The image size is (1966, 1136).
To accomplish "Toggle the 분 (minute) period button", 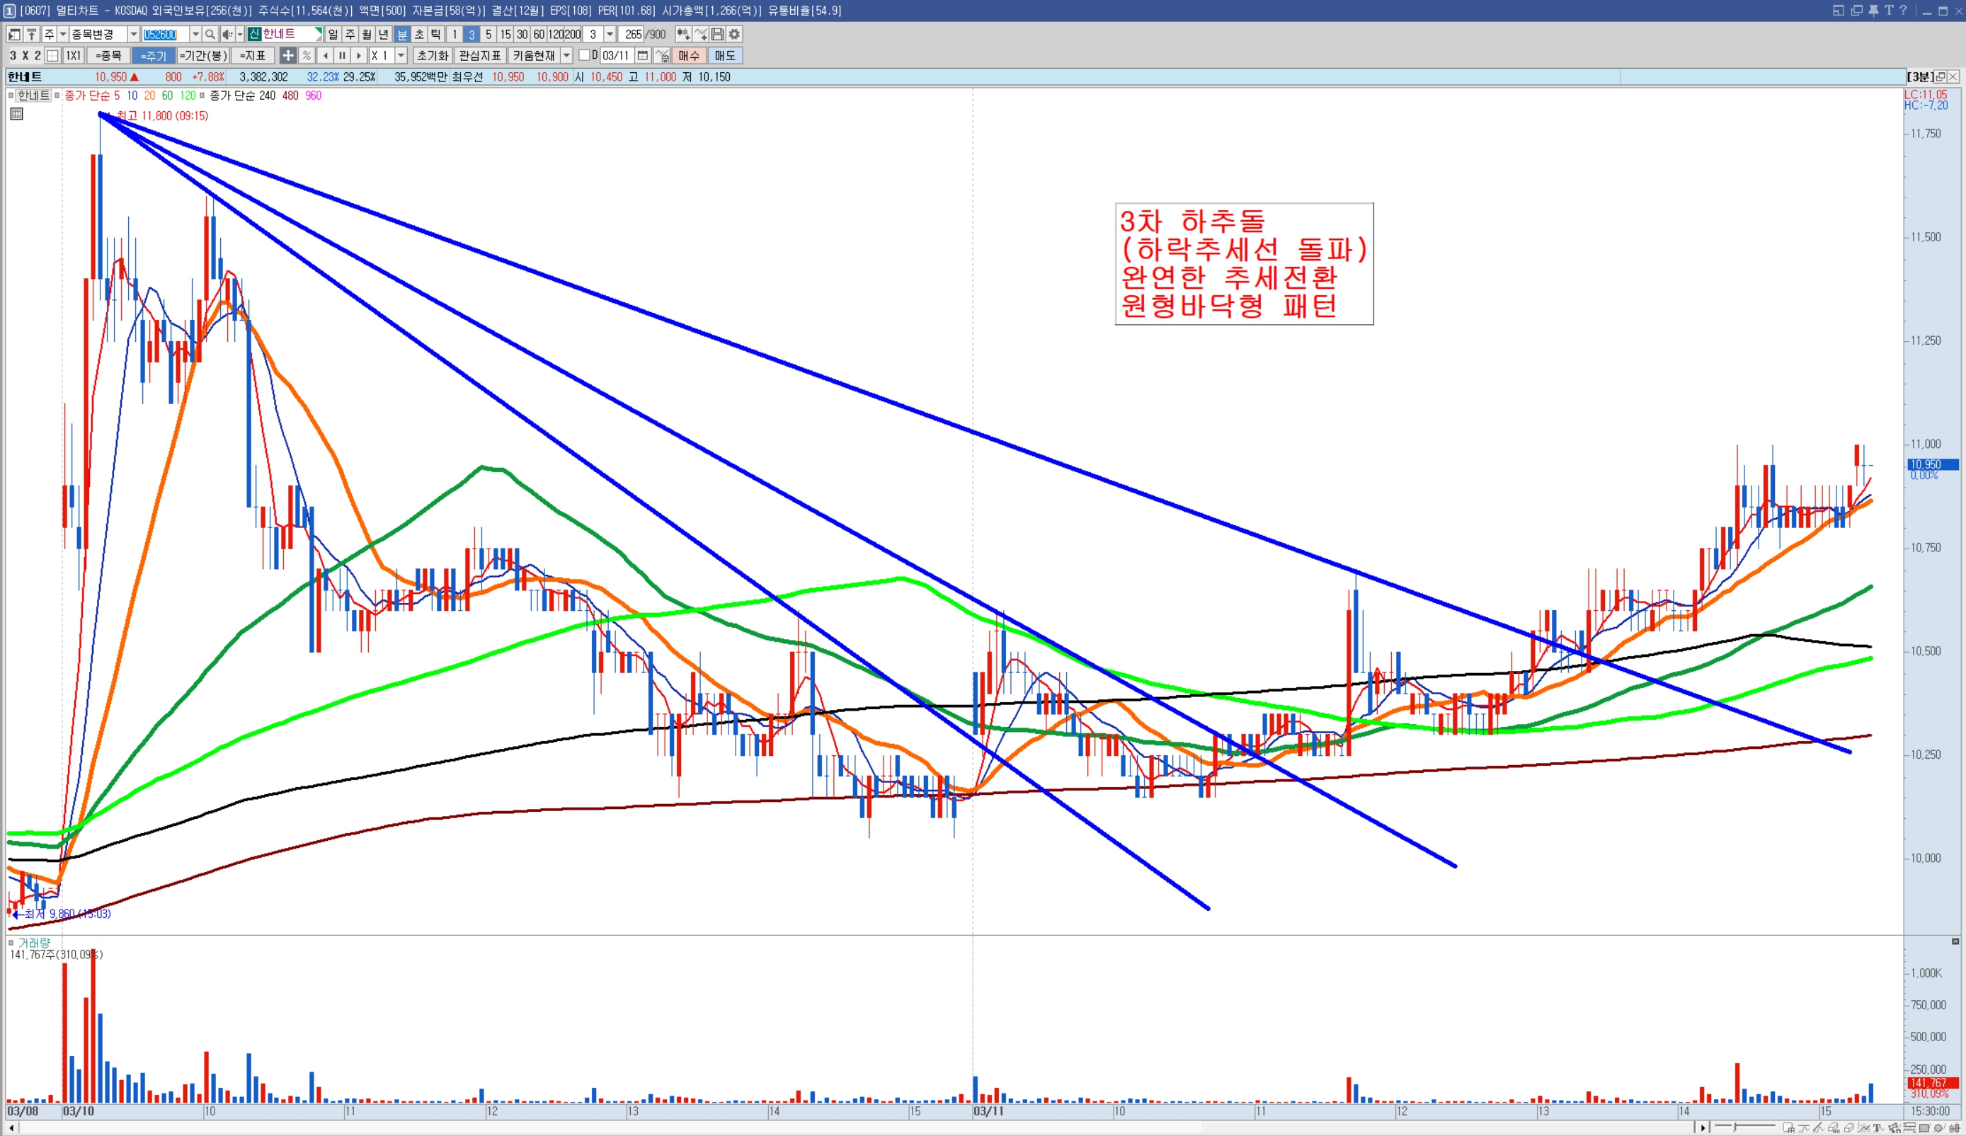I will (402, 35).
